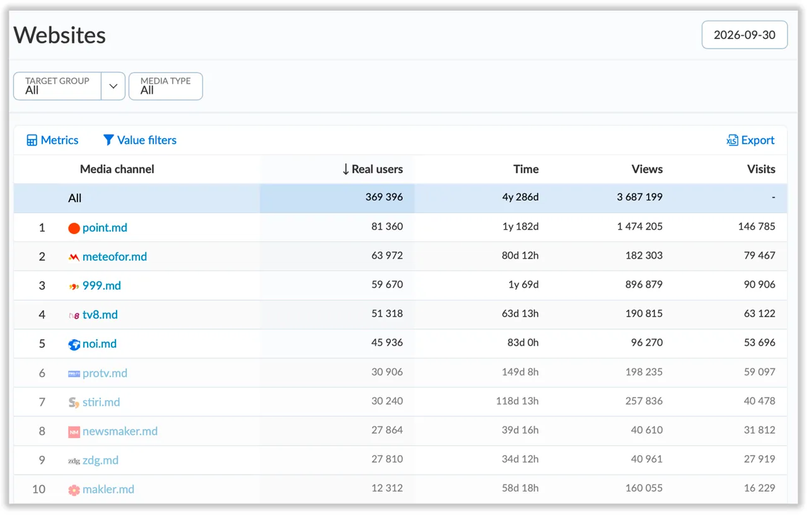Click the Value filters funnel icon

click(x=108, y=140)
